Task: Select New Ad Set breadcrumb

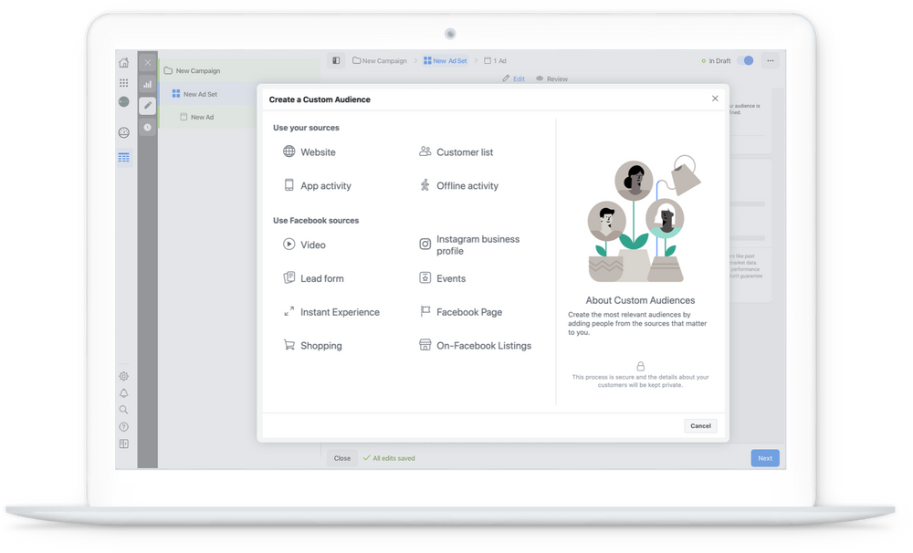Action: (446, 60)
